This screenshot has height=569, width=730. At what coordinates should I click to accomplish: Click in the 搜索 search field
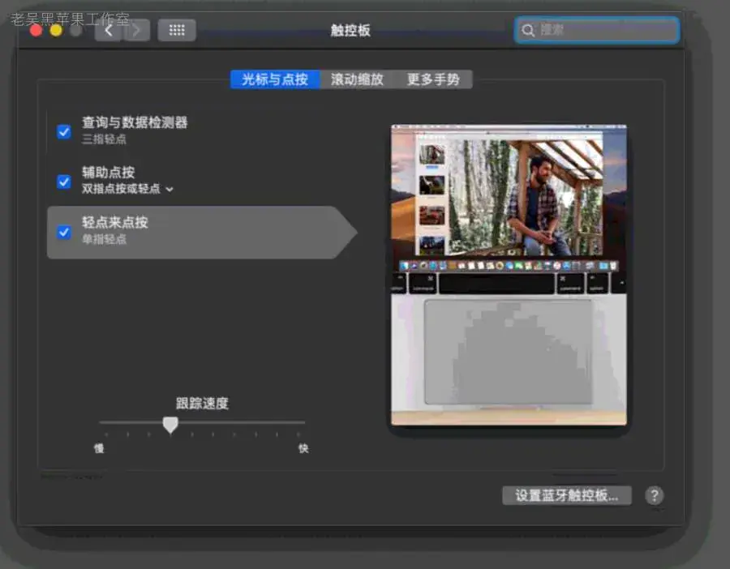[x=596, y=31]
